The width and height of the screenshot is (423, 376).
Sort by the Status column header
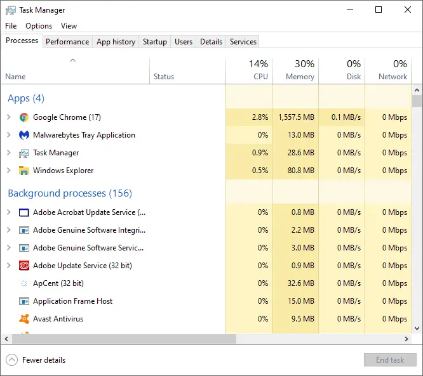187,71
